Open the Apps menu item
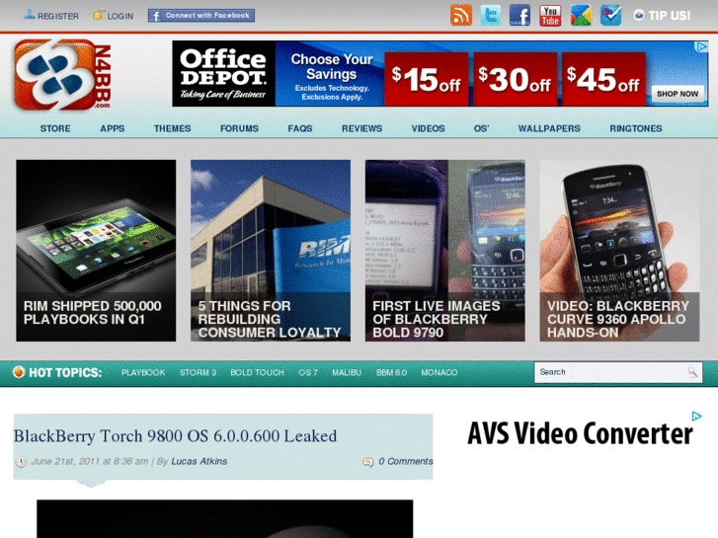This screenshot has width=718, height=538. coord(113,128)
